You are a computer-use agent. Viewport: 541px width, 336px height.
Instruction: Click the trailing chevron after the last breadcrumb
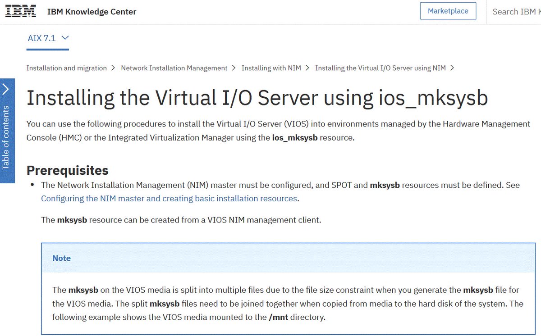(x=452, y=68)
